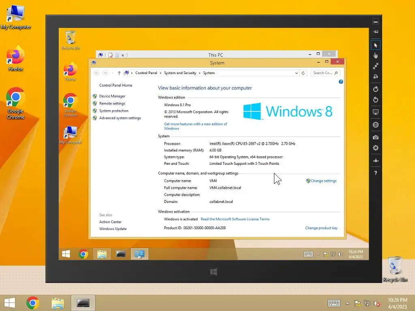The height and width of the screenshot is (311, 415).
Task: Open touch keyboard in simulator taskbar
Action: click(x=308, y=254)
